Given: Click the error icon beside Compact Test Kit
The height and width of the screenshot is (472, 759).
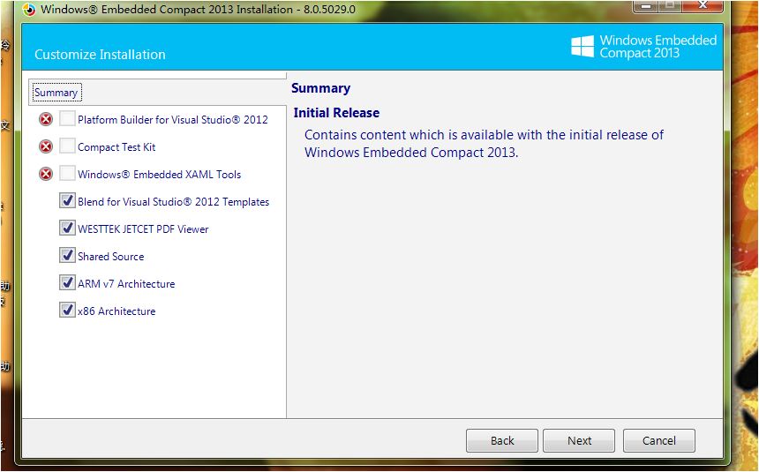Looking at the screenshot, I should click(46, 146).
